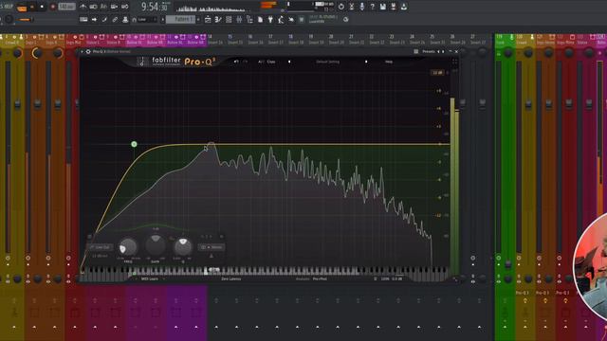The image size is (607, 341).
Task: Toggle the snap magnet icon
Action: (x=134, y=19)
